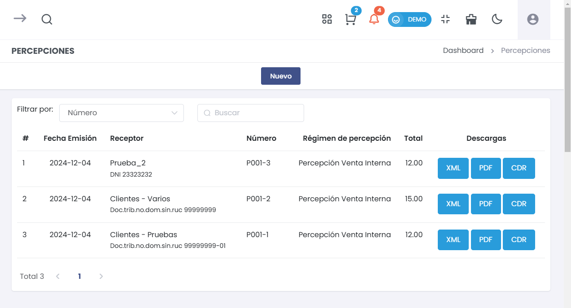The image size is (571, 308).
Task: Click the Nuevo button
Action: (280, 76)
